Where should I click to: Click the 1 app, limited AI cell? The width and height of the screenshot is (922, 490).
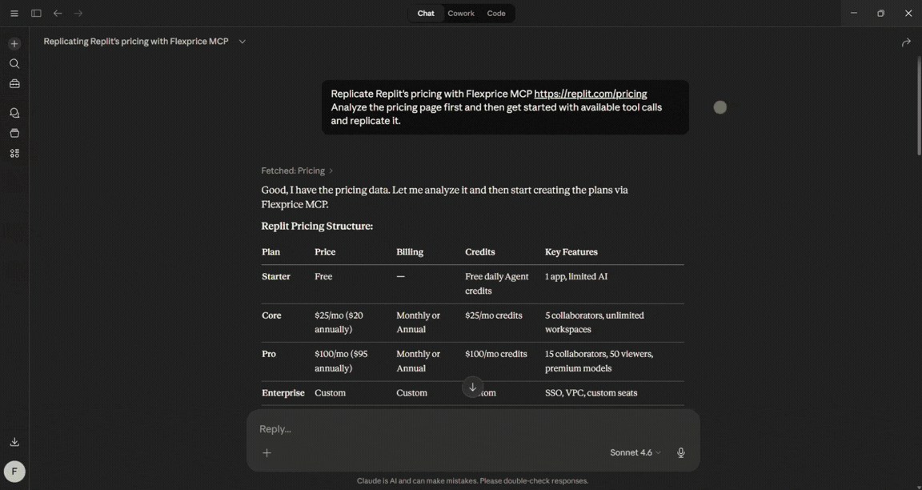pos(575,276)
